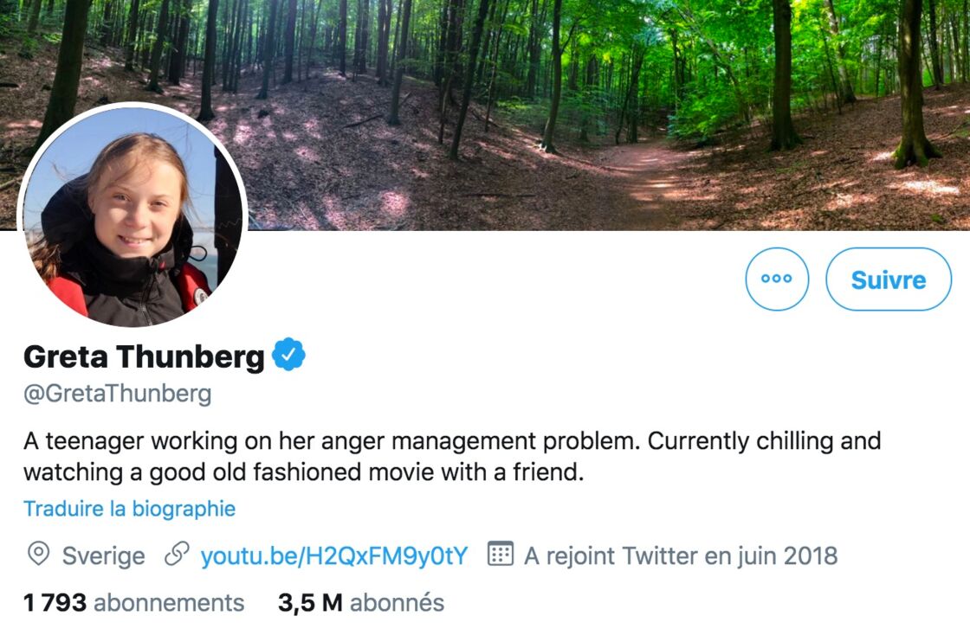Screen dimensions: 970x629
Task: Select Traduire la biographie link
Action: pos(129,509)
